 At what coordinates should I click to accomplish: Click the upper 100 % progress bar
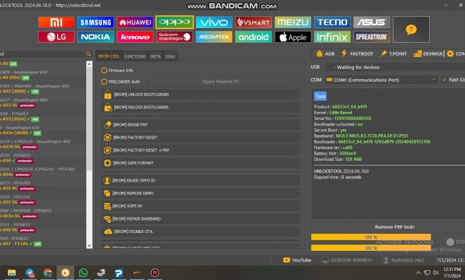(371, 237)
